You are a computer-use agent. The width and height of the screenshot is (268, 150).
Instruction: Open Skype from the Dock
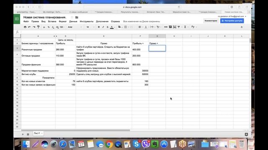coord(137,144)
